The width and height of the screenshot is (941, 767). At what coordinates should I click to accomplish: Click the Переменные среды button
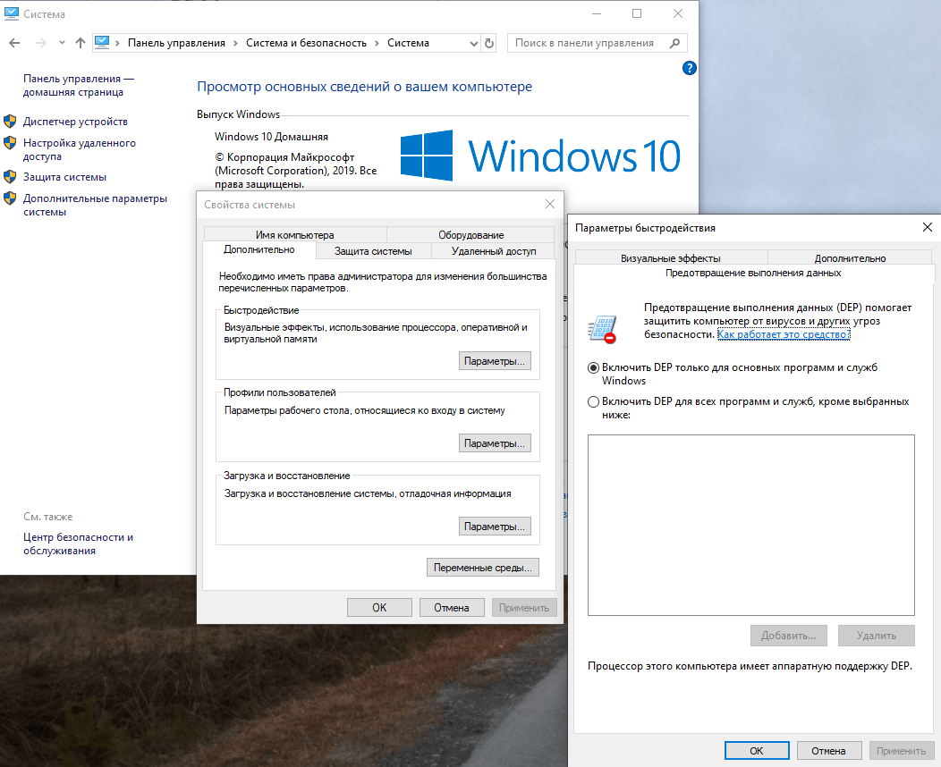483,568
